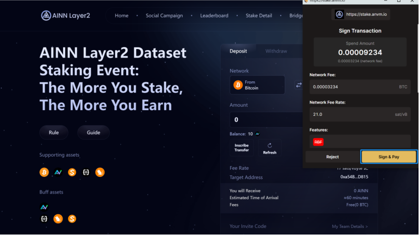Open the Rule button
419x235 pixels.
[54, 132]
